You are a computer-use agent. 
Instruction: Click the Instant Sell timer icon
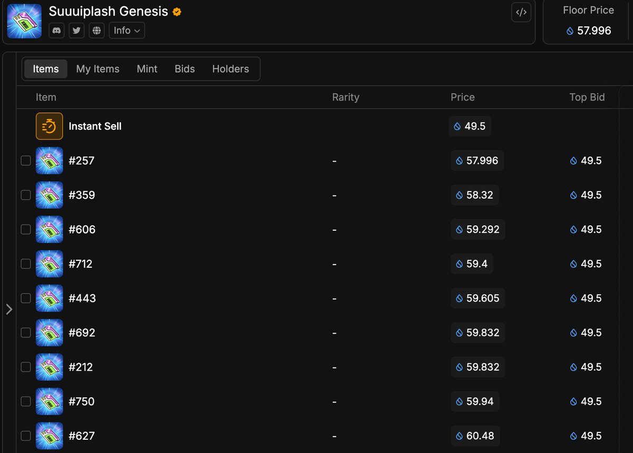click(x=49, y=126)
